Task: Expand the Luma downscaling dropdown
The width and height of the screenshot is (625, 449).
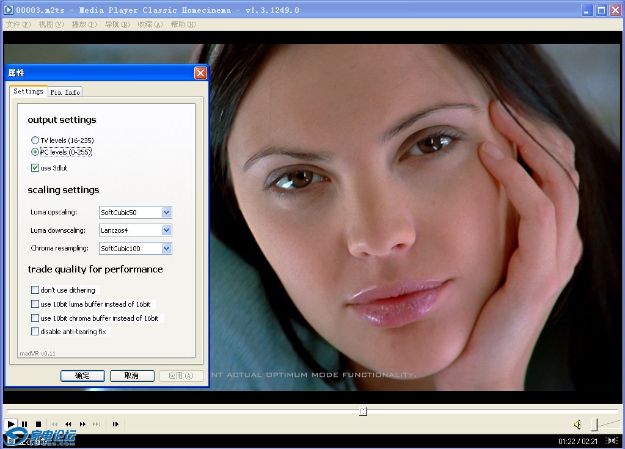Action: (166, 230)
